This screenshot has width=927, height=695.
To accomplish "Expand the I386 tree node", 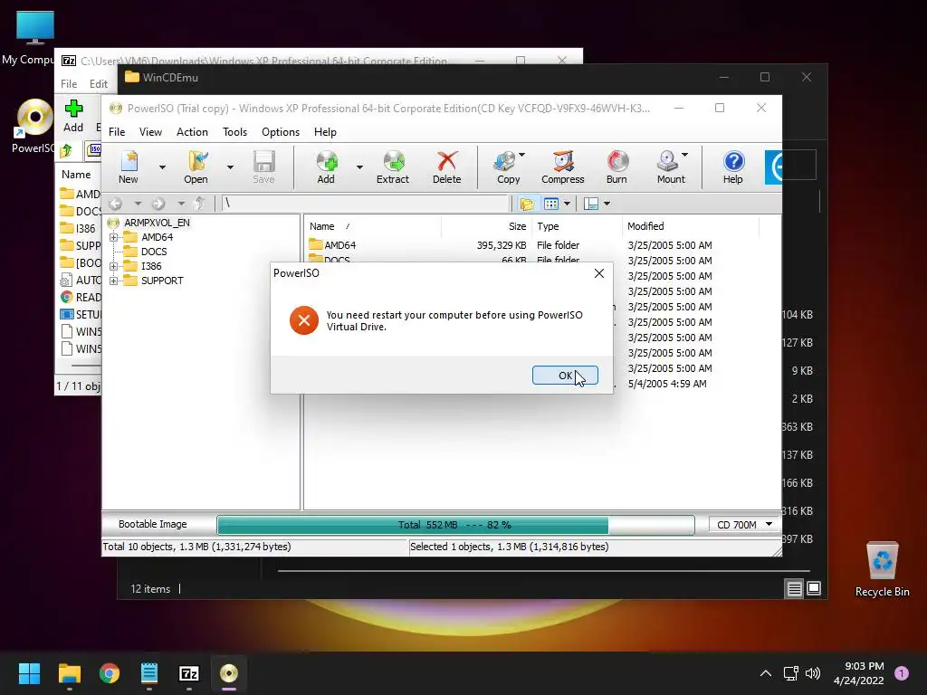I will 113,266.
